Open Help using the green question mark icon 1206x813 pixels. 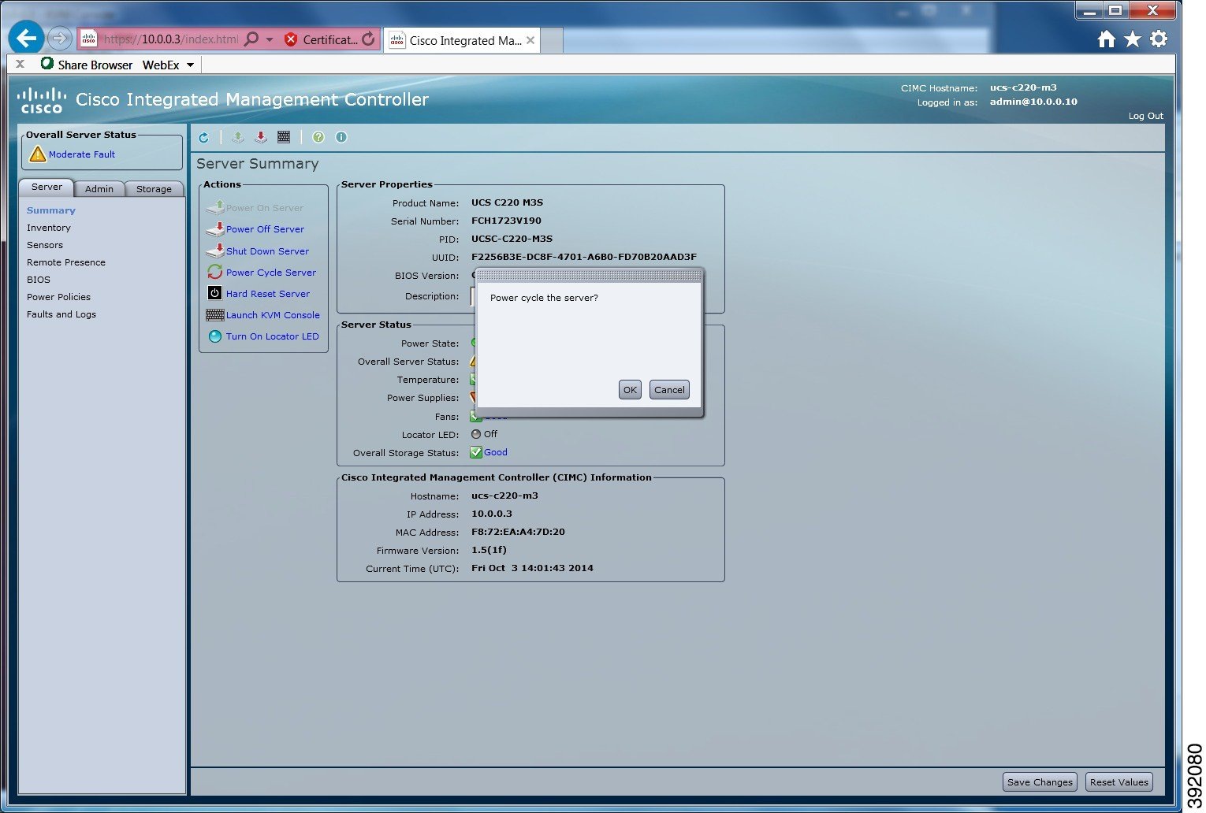[318, 137]
